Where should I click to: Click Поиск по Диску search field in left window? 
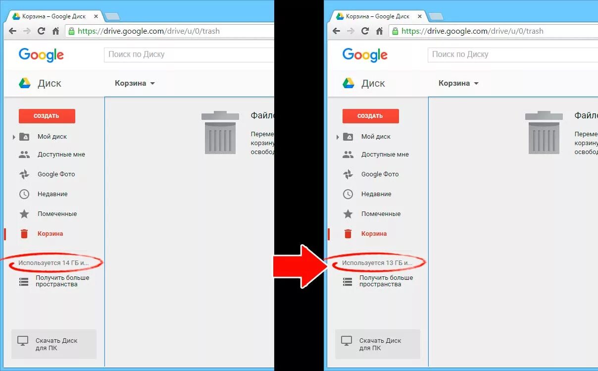(x=189, y=54)
